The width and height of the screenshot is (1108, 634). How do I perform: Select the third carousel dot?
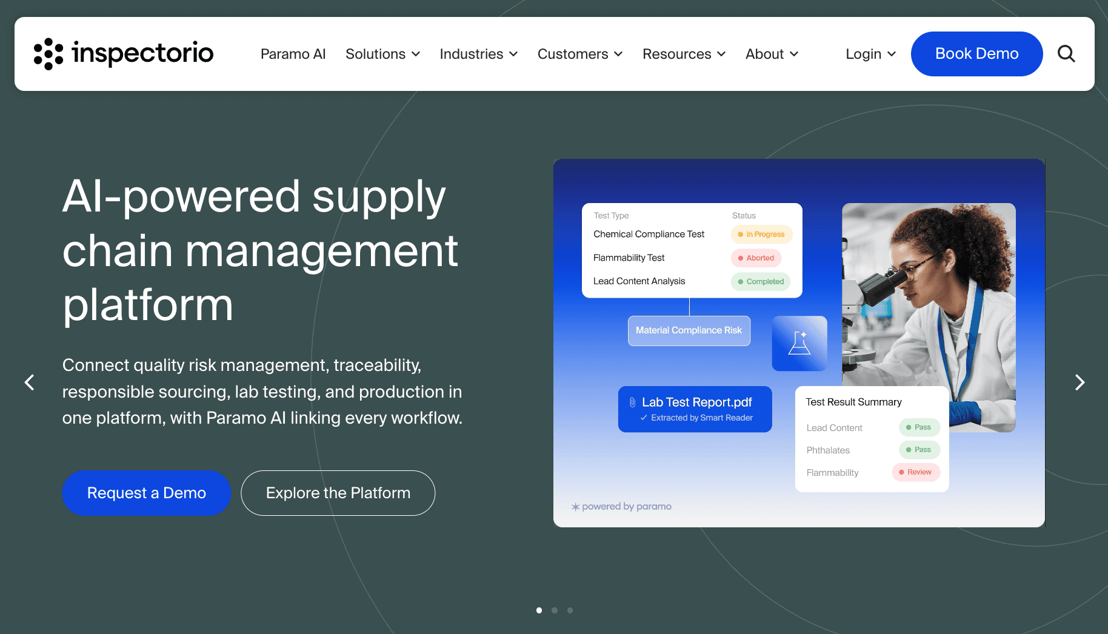570,610
